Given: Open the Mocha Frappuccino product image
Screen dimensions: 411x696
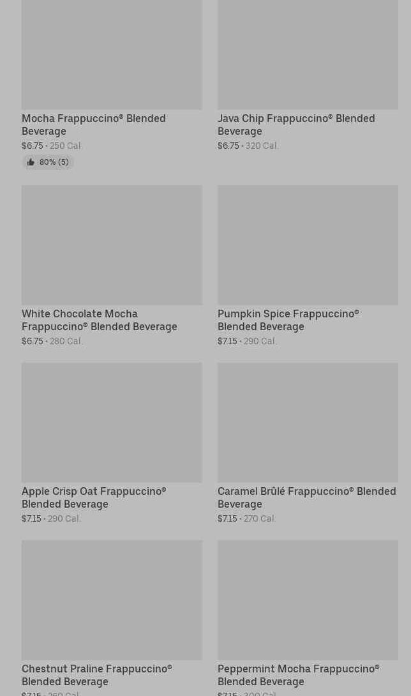Looking at the screenshot, I should pos(112,54).
